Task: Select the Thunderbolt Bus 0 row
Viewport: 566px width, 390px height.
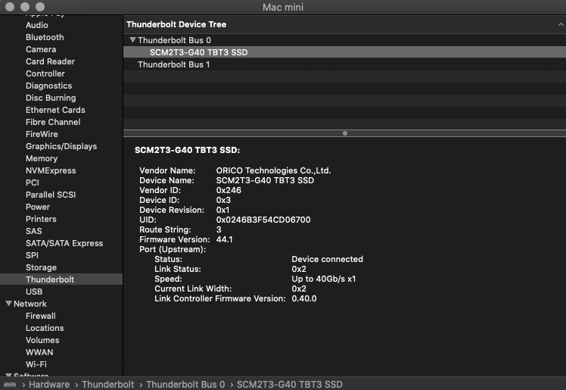Action: (344, 40)
